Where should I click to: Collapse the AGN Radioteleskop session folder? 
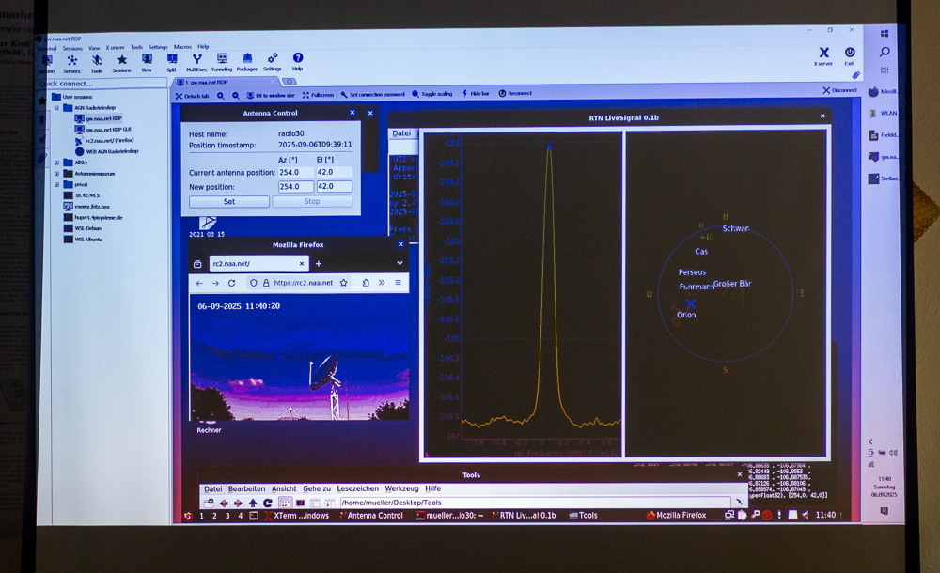tap(57, 108)
